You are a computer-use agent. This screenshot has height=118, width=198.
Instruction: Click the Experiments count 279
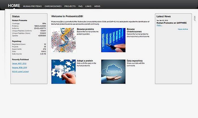[44, 49]
